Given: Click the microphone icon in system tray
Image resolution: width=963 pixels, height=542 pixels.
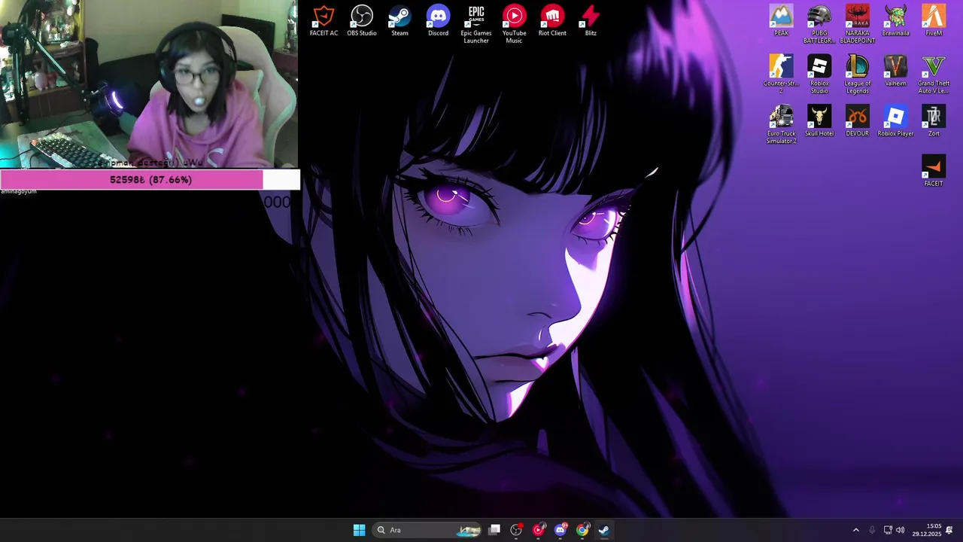Looking at the screenshot, I should click(x=872, y=530).
